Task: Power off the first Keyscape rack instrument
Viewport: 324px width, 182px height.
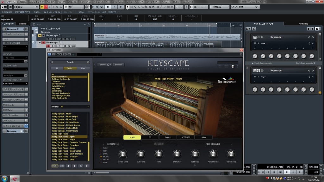Action: point(255,37)
